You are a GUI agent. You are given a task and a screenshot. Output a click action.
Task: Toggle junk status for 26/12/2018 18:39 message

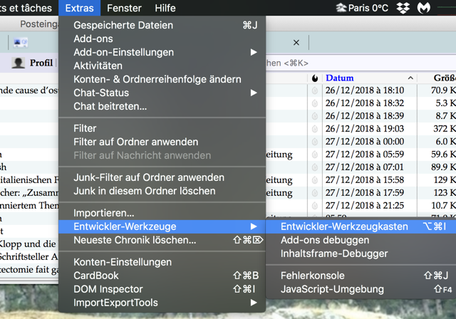coord(315,116)
